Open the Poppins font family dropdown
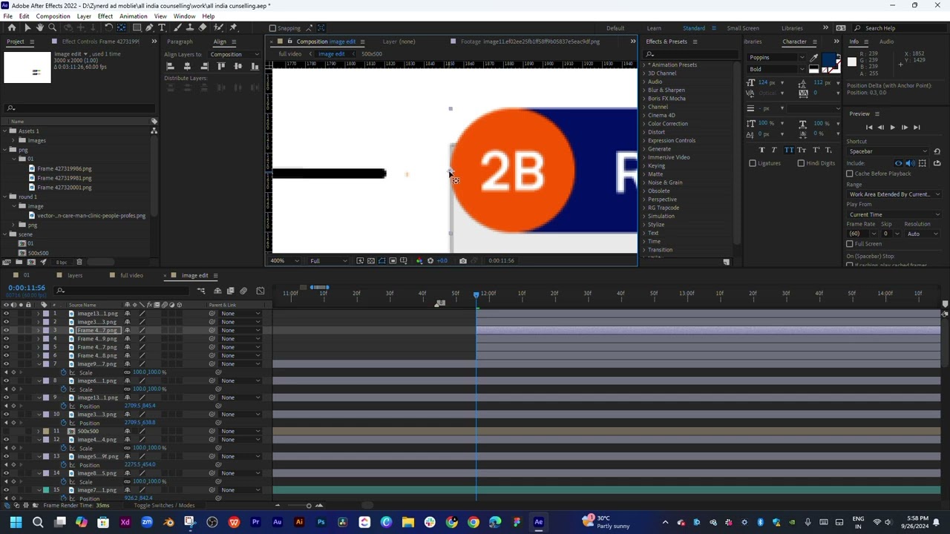 click(777, 57)
